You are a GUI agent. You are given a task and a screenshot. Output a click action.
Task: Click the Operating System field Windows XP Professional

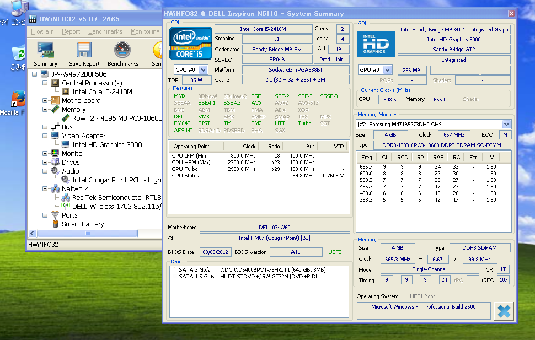tap(424, 310)
